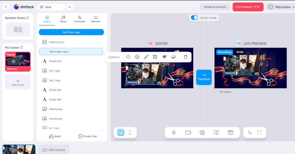
Task: Click Add New Layer button
Action: click(x=71, y=32)
